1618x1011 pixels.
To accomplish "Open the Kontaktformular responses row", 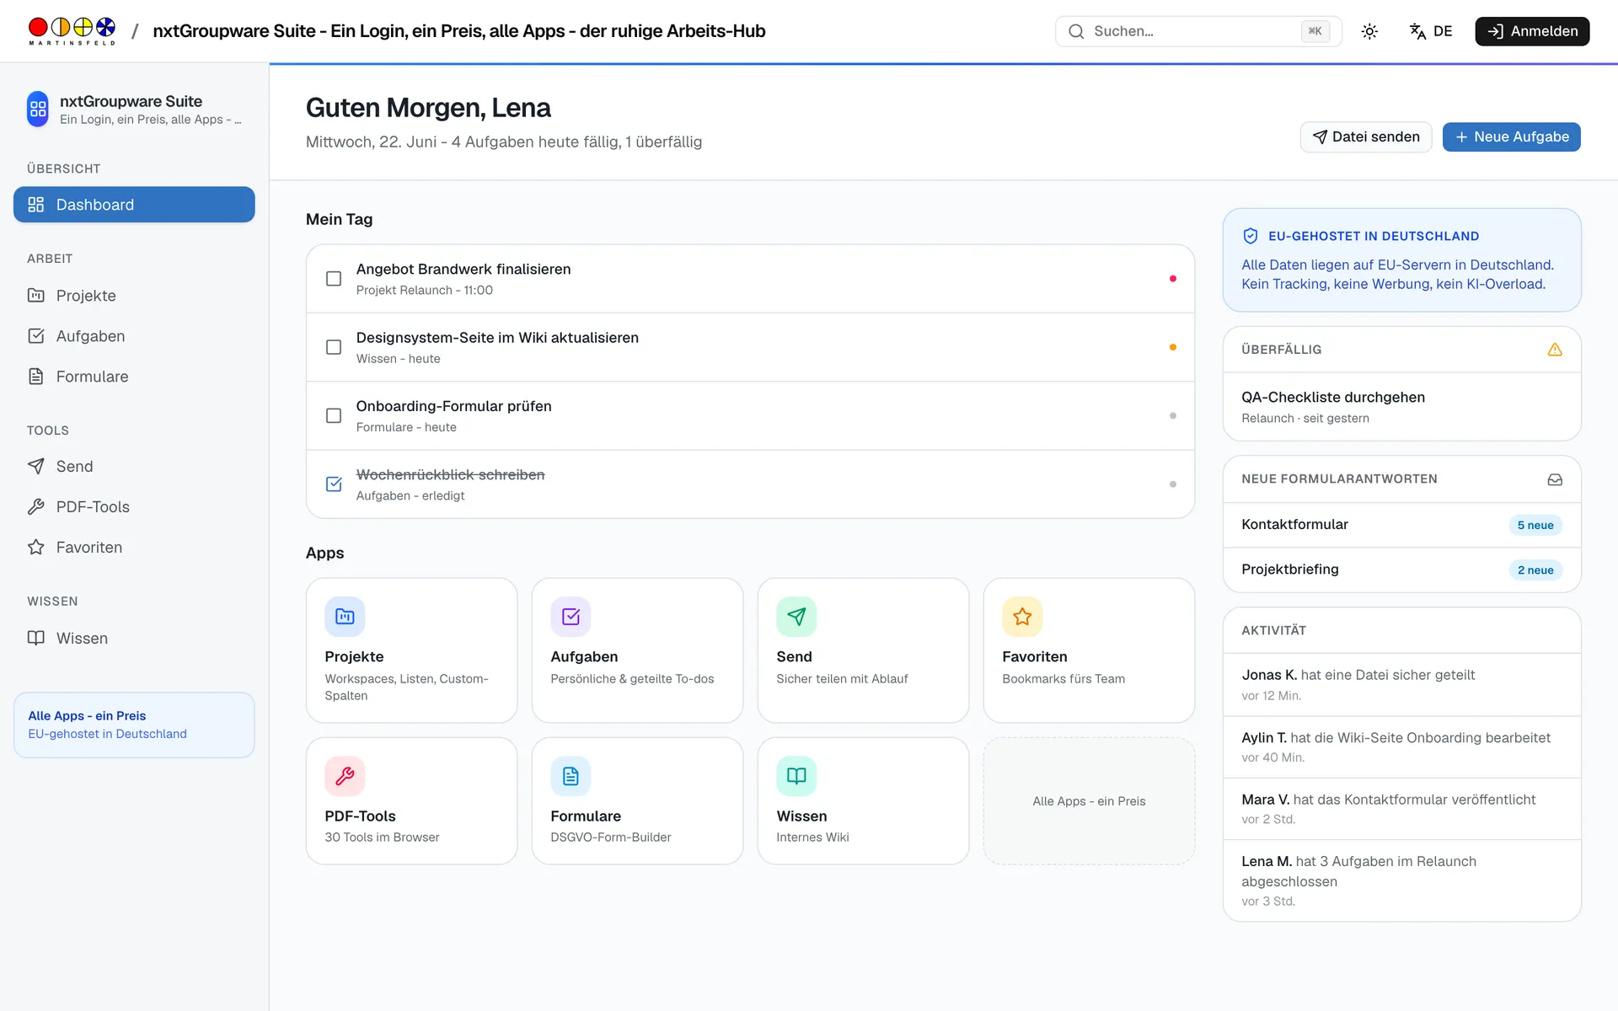I will [x=1401, y=525].
